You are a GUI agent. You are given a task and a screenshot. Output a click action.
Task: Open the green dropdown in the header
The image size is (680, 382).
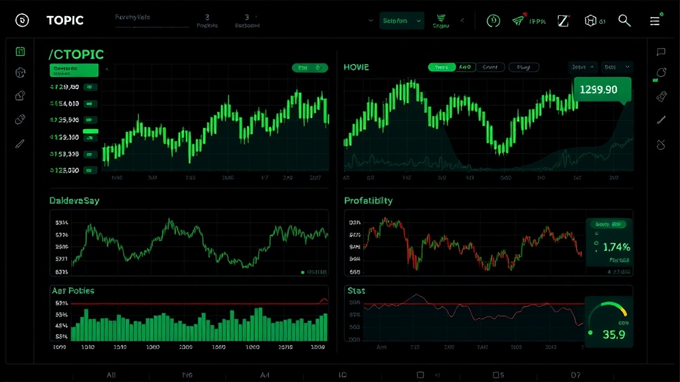pos(402,21)
